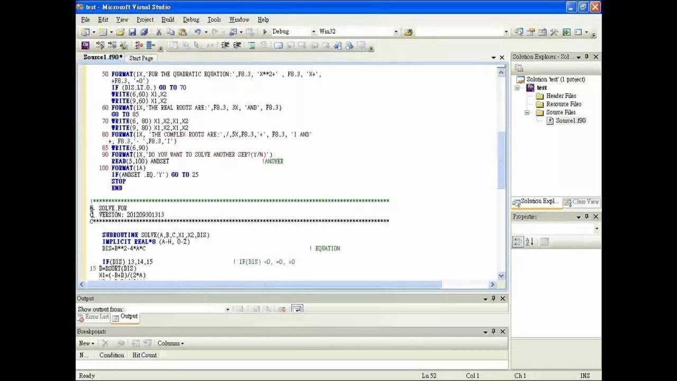
Task: Open the Find combo box dropdown arrow
Action: (506, 32)
